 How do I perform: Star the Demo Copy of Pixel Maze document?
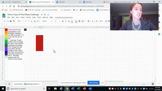click(42, 15)
